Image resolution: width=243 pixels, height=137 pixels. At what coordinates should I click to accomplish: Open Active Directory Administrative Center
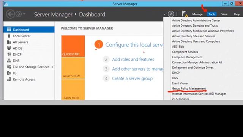[x=196, y=20]
